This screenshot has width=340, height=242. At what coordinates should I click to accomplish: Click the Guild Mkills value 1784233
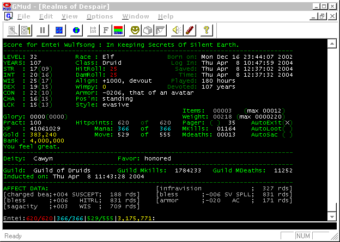(188, 171)
